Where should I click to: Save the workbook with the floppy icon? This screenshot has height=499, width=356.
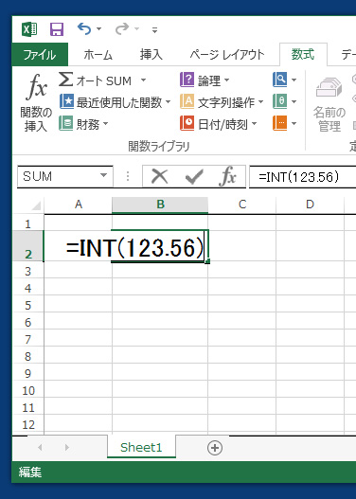click(x=57, y=29)
